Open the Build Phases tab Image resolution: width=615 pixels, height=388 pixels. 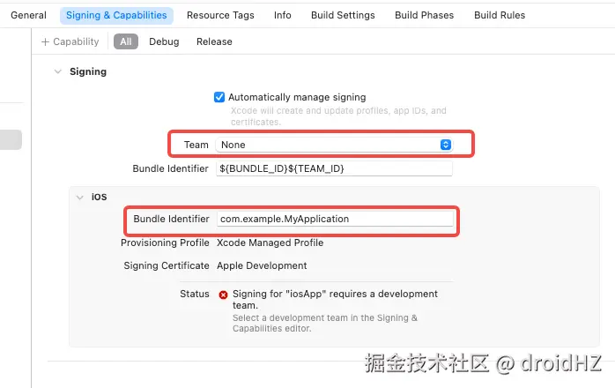tap(424, 15)
